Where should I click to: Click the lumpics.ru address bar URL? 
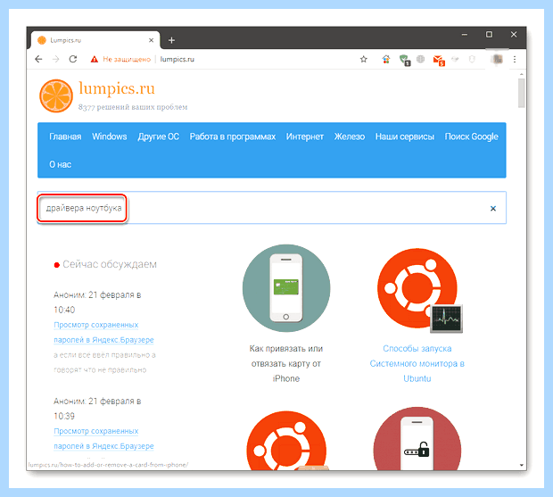[177, 59]
